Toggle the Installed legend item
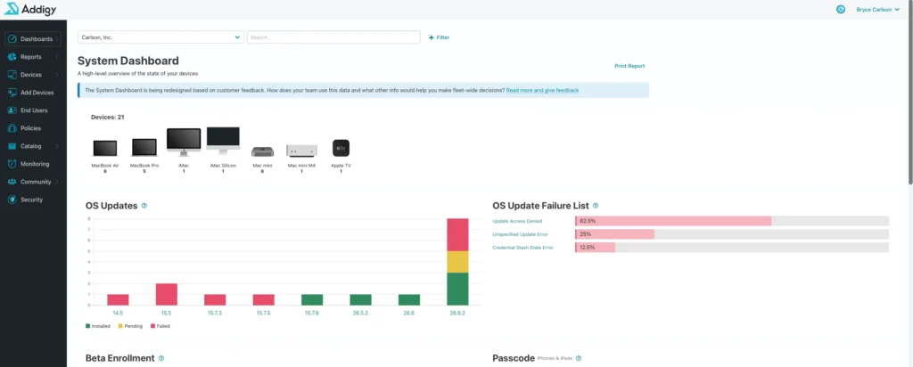Image resolution: width=913 pixels, height=367 pixels. 98,326
